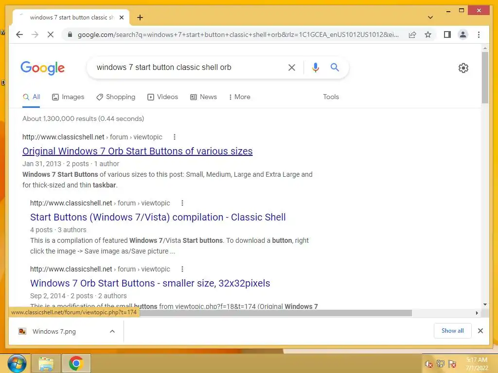This screenshot has height=373, width=498.
Task: Open search Tools options
Action: [331, 97]
